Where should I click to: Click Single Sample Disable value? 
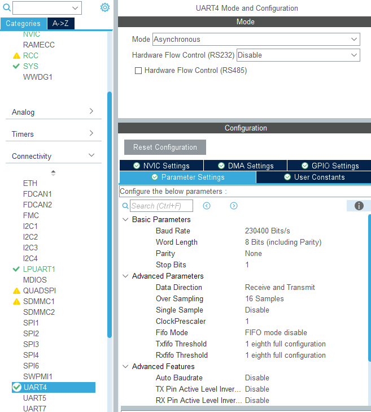point(257,310)
